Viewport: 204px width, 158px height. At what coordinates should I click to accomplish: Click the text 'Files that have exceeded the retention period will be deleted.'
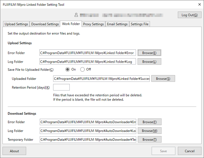click(98, 95)
